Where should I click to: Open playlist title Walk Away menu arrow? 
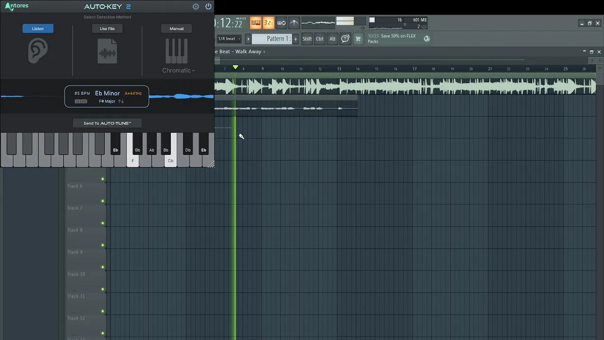tap(264, 52)
